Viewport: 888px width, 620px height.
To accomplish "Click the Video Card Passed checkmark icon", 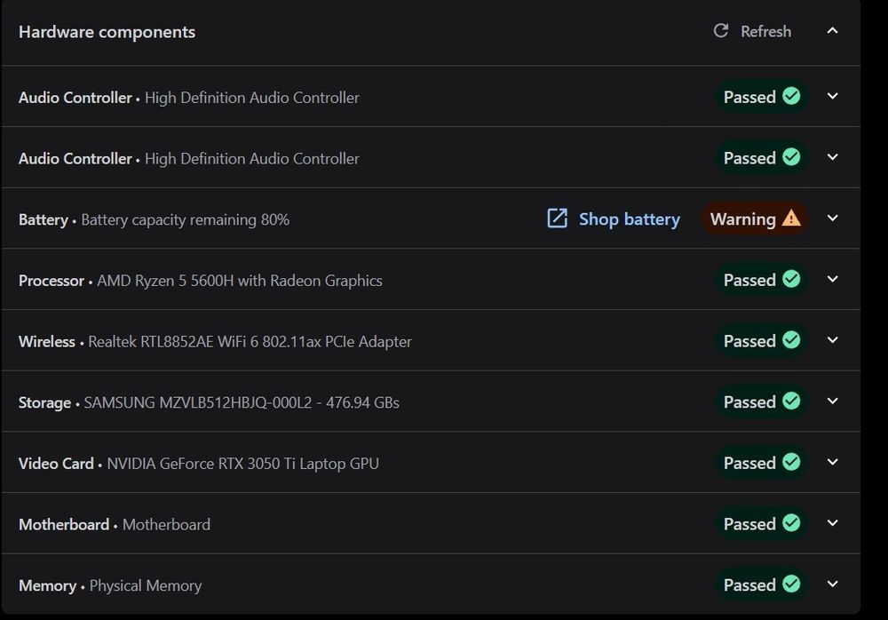I will [791, 462].
